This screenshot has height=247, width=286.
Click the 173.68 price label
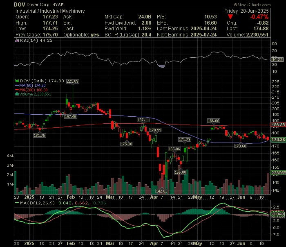[241, 146]
